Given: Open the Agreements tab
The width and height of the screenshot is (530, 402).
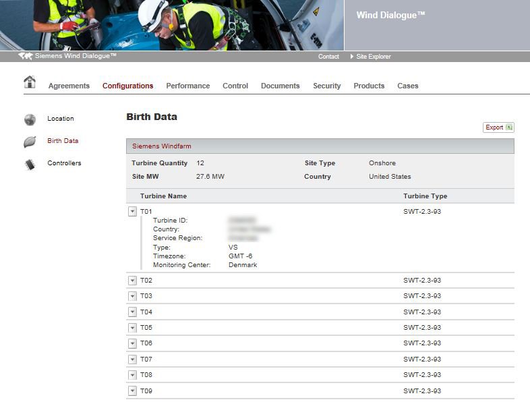Looking at the screenshot, I should [69, 86].
